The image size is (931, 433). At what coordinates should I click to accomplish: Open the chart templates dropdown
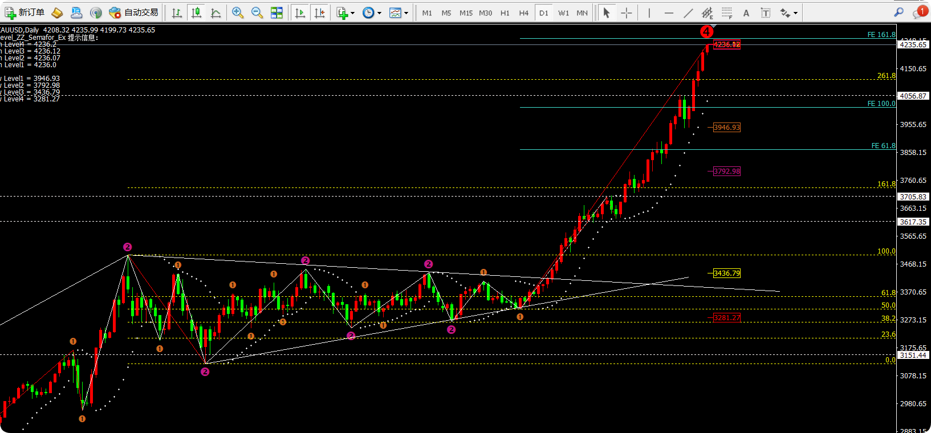399,13
